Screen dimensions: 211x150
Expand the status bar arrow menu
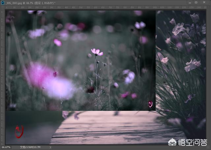[50, 147]
